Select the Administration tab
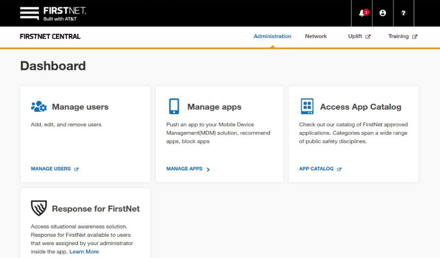440x258 pixels. coord(272,37)
